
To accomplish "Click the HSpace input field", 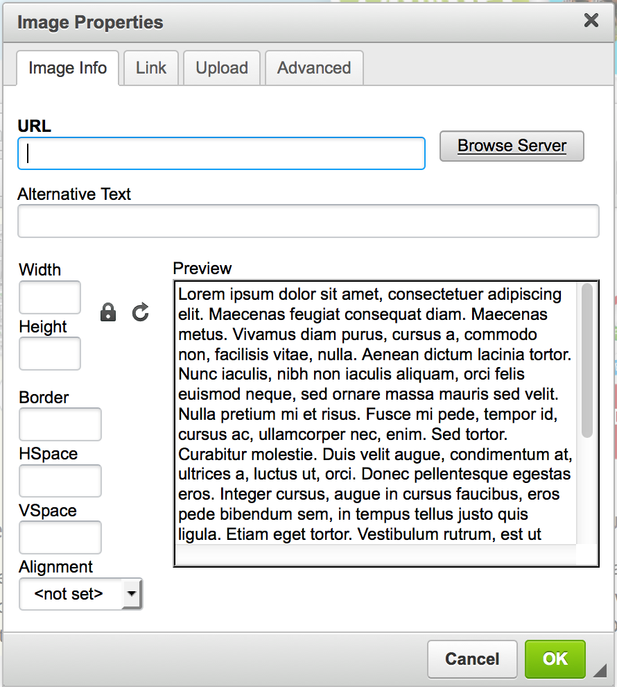I will [x=60, y=481].
